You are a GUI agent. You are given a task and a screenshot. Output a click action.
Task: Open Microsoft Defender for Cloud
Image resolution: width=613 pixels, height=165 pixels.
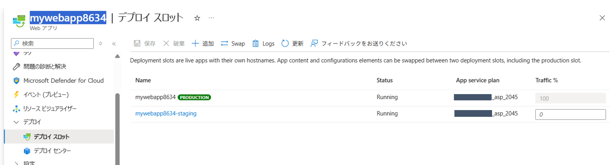(x=63, y=80)
